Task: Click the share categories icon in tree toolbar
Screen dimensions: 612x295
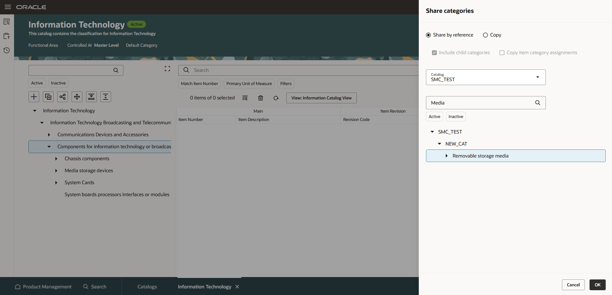Action: [x=63, y=97]
